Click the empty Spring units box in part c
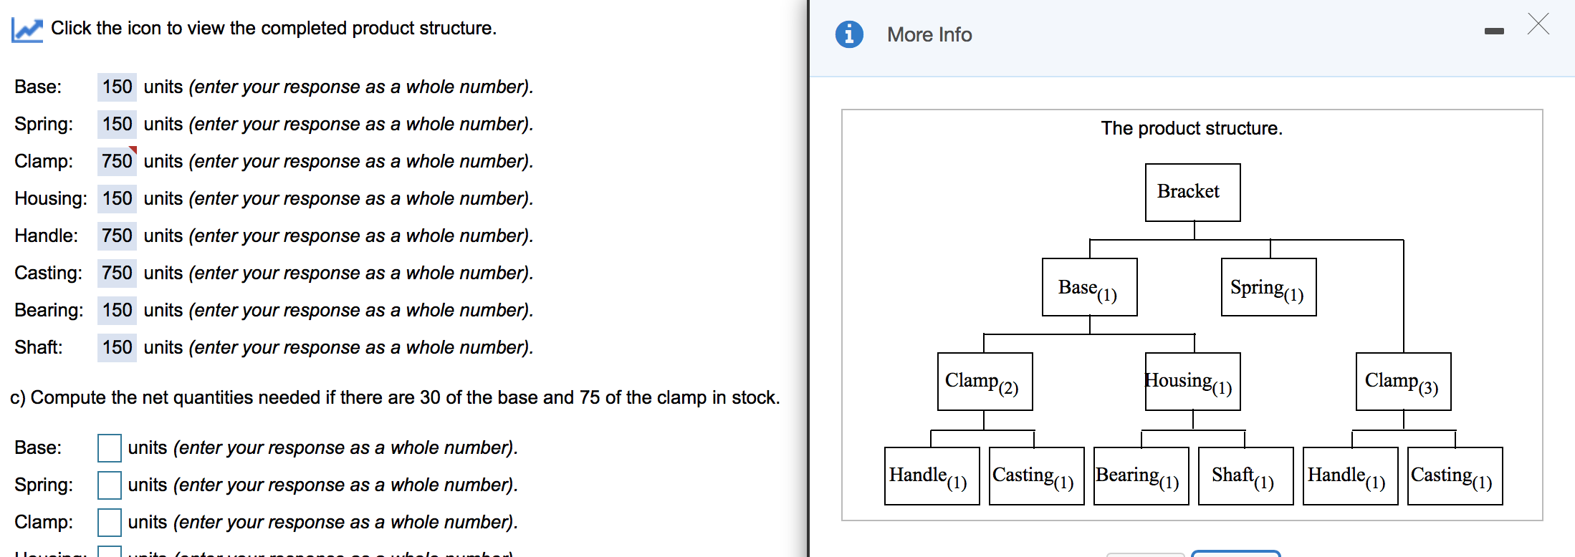The width and height of the screenshot is (1575, 557). [108, 486]
